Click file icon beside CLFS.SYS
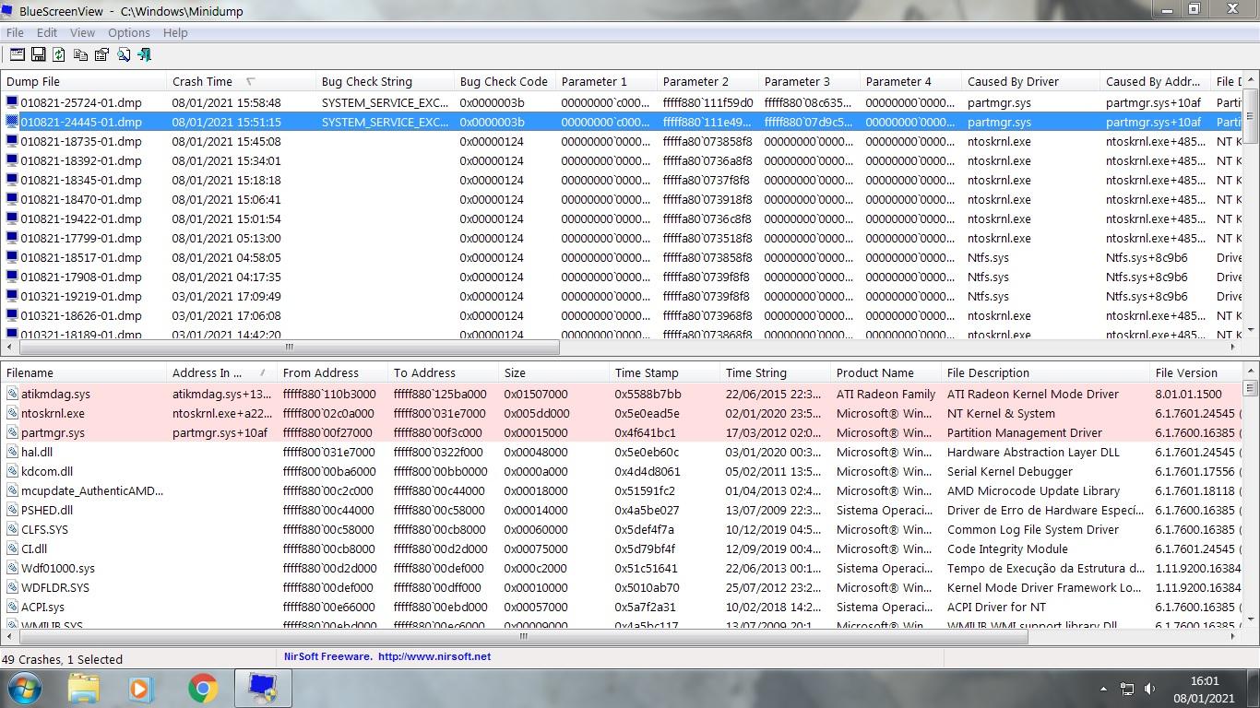The width and height of the screenshot is (1260, 708). tap(12, 529)
